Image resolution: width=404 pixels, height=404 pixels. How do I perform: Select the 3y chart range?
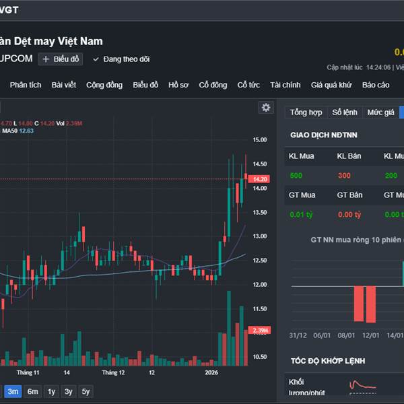[x=68, y=392]
